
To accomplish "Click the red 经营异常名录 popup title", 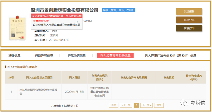I will (x=41, y=21).
